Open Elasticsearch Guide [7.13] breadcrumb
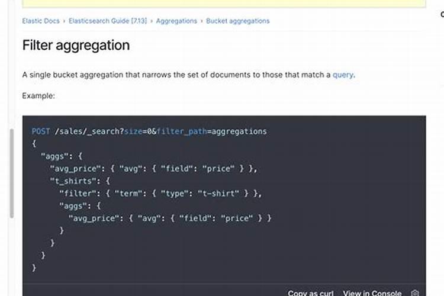This screenshot has height=296, width=444. point(108,21)
